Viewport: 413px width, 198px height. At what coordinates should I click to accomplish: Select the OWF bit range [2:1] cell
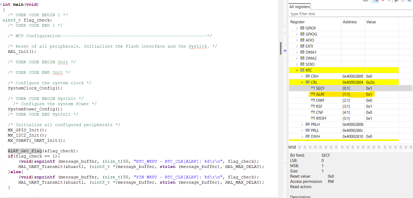[353, 100]
